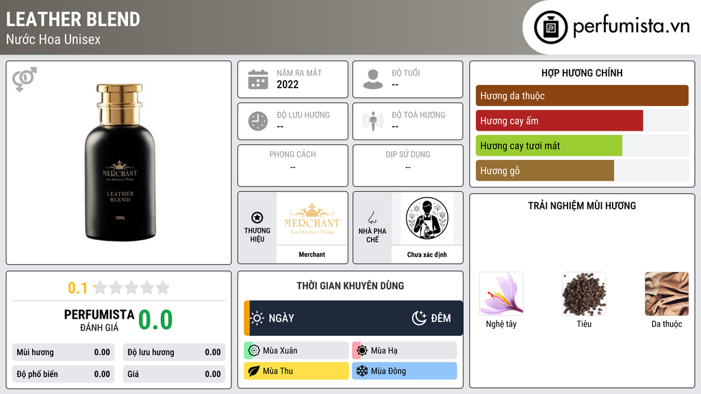The height and width of the screenshot is (394, 701).
Task: Click the first rating star
Action: coord(101,287)
